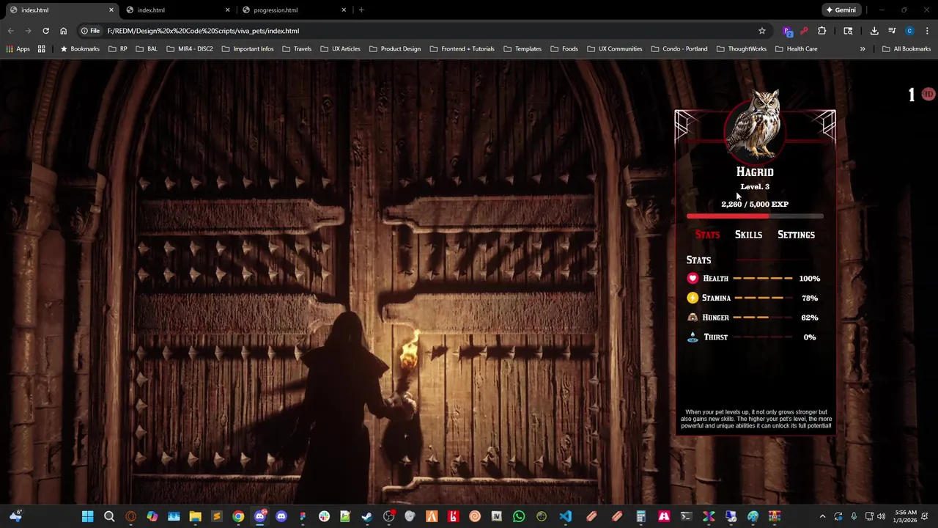Open the Health Care bookmarks folder
This screenshot has width=938, height=528.
pyautogui.click(x=795, y=49)
